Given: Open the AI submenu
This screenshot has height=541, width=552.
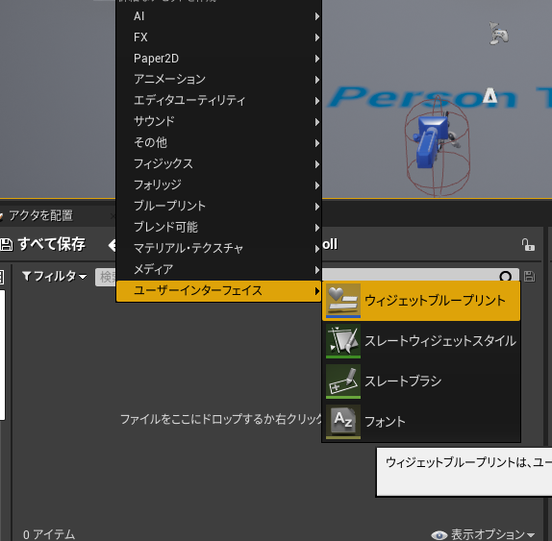Looking at the screenshot, I should [x=218, y=16].
